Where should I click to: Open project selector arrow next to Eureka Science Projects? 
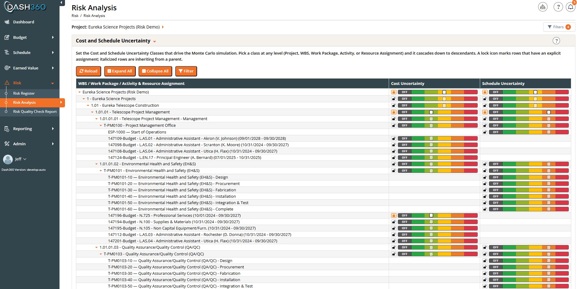click(x=163, y=27)
